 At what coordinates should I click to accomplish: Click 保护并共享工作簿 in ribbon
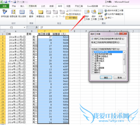tap(114, 10)
